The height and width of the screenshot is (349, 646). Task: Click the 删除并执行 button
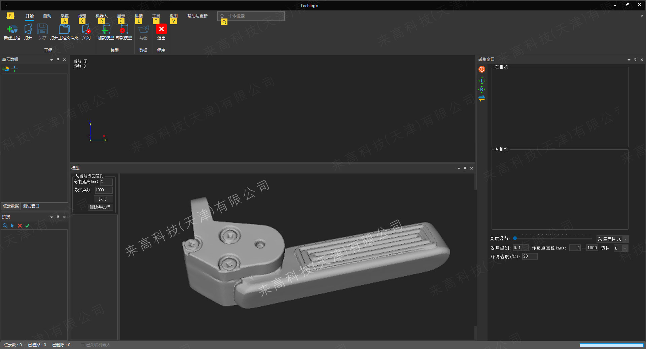coord(100,207)
